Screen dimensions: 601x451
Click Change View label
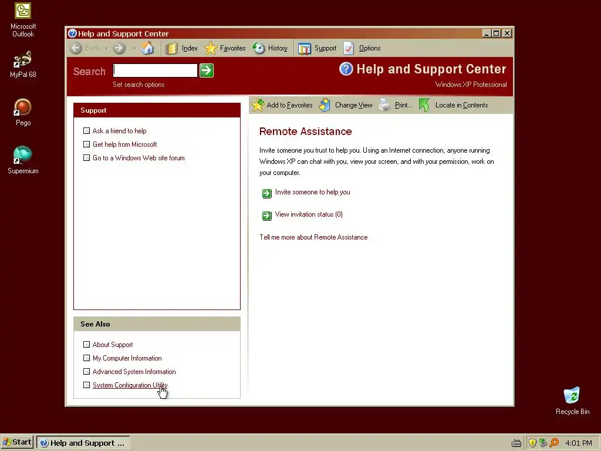(353, 105)
